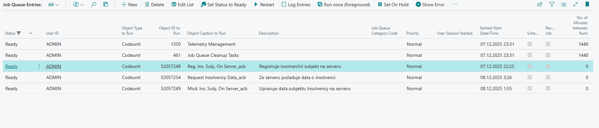Click the collapse page icon
Image resolution: width=599 pixels, height=128 pixels.
point(575,4)
